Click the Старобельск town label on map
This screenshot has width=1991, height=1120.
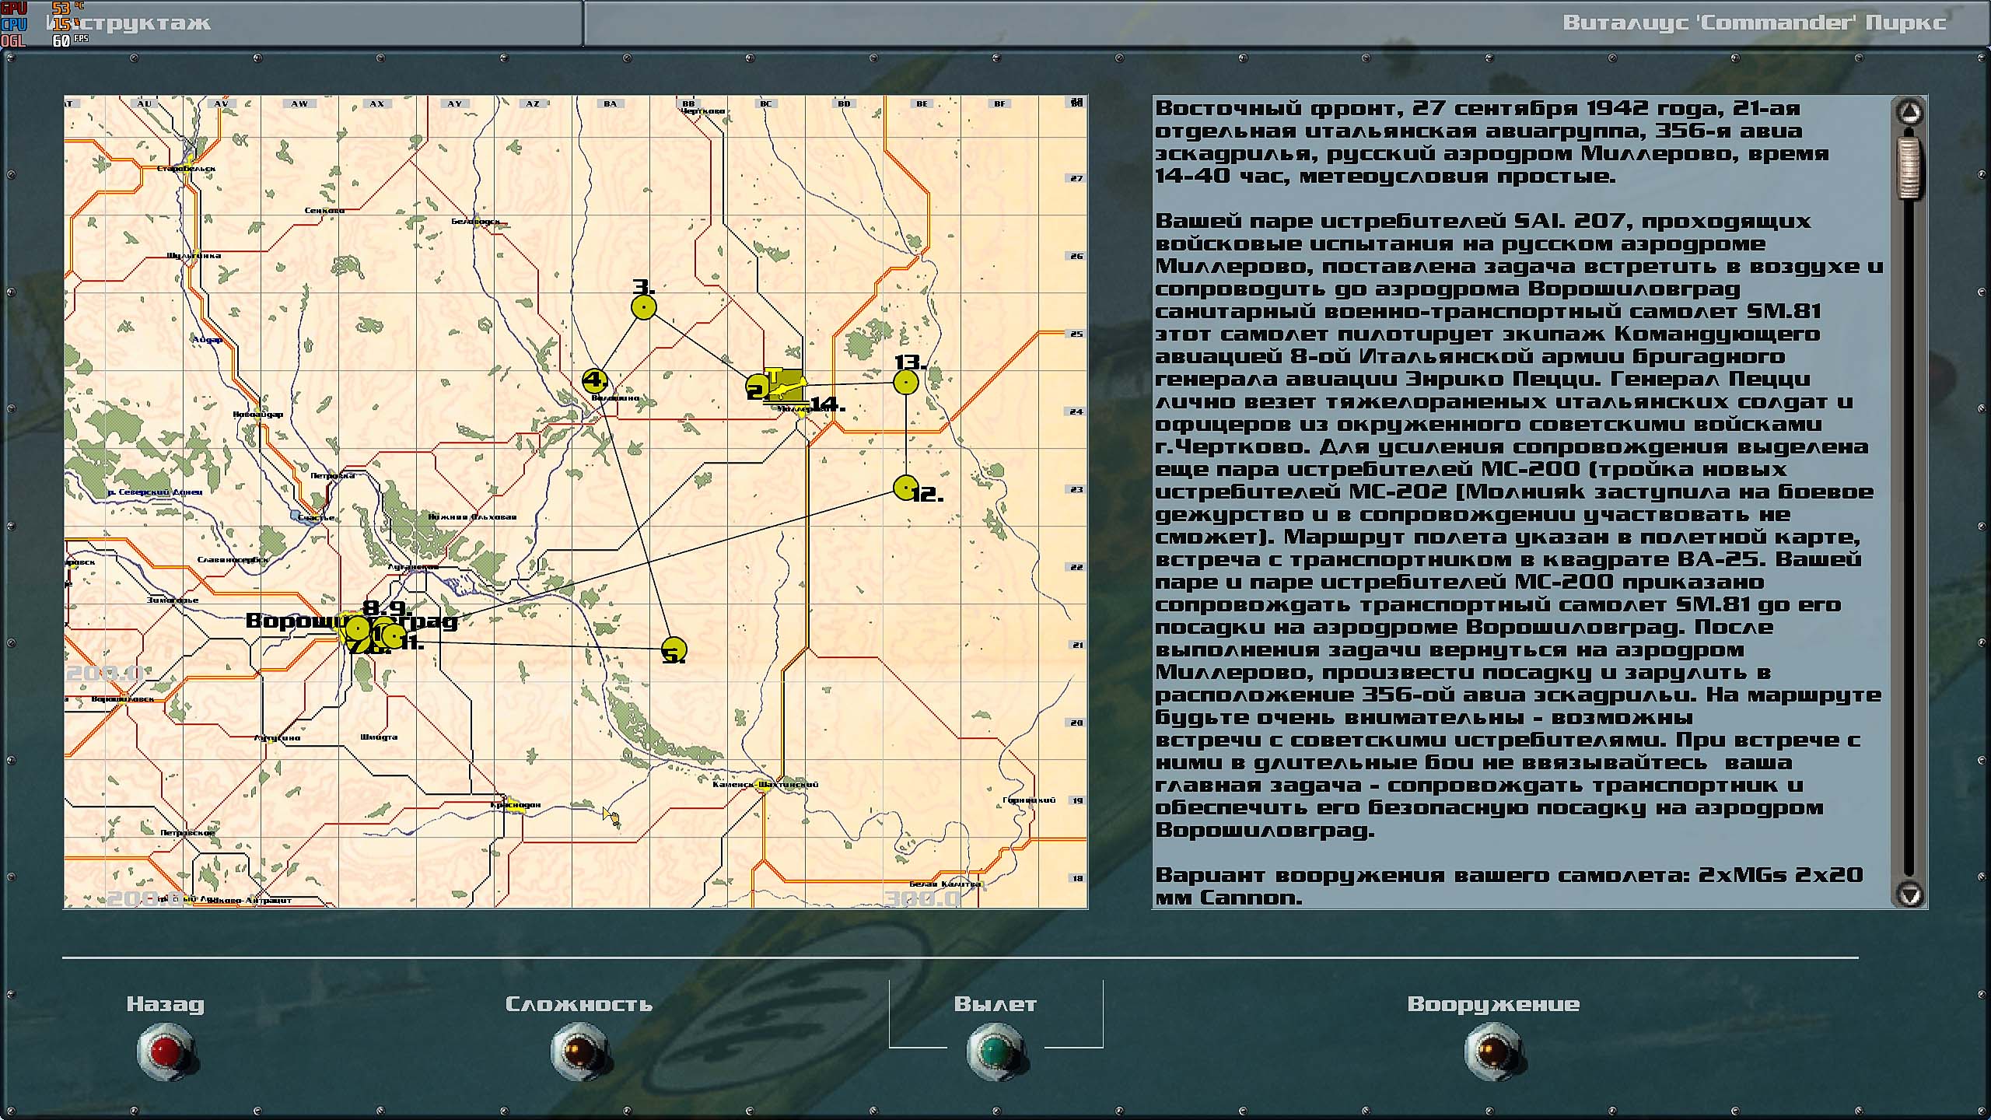point(186,169)
